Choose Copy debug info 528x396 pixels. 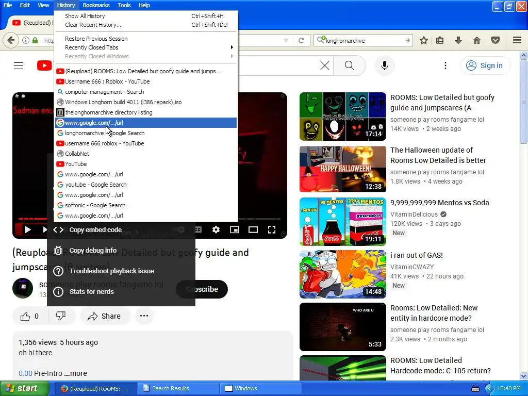pos(121,251)
